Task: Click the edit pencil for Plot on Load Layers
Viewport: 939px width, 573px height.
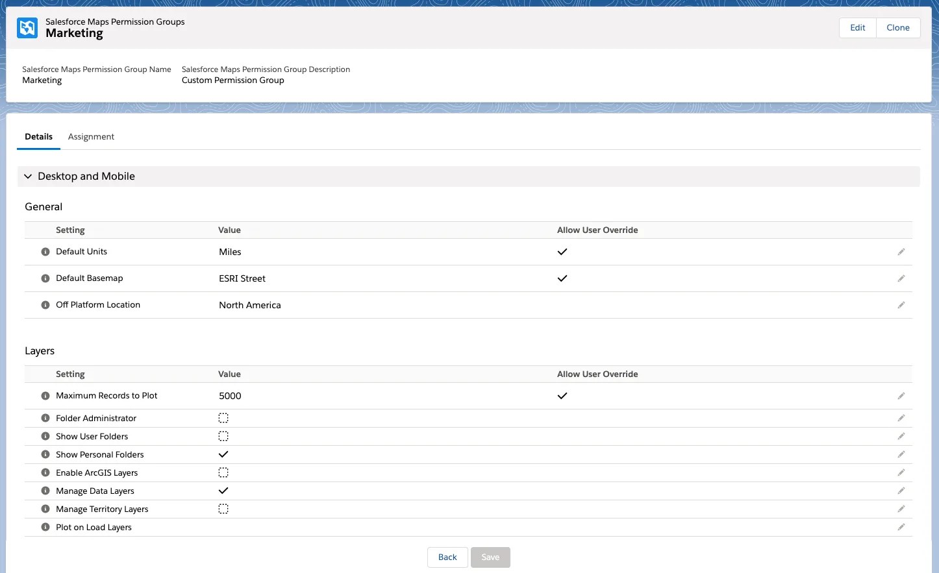Action: click(901, 527)
